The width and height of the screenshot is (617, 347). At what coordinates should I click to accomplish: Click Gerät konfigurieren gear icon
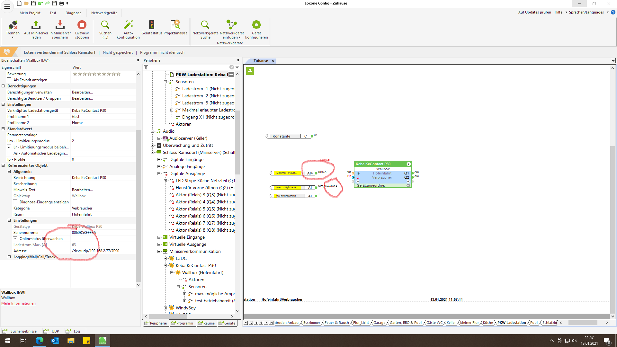[x=256, y=25]
